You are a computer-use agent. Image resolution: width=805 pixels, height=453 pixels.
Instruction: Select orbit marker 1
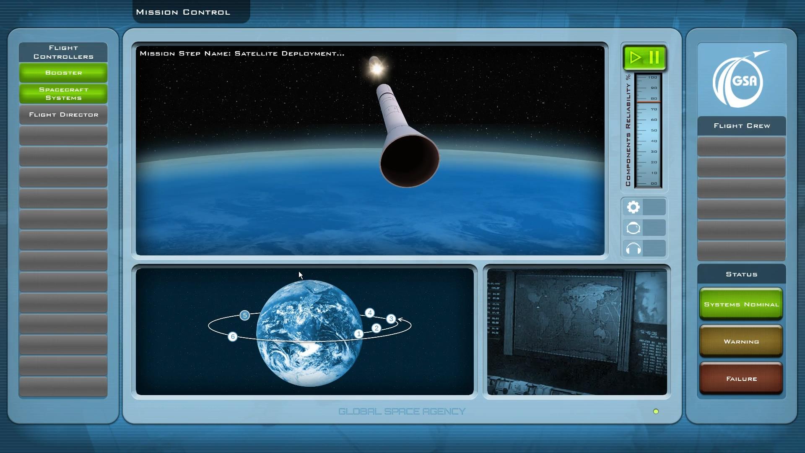pos(359,334)
